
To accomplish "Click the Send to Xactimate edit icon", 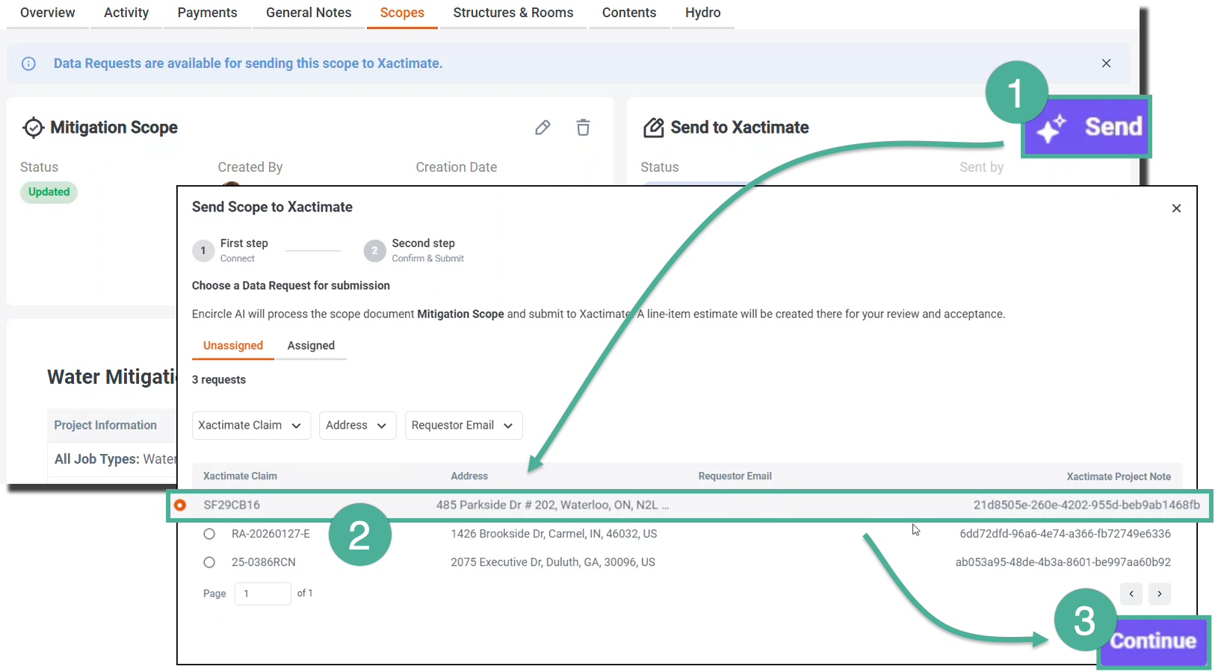I will pyautogui.click(x=653, y=128).
